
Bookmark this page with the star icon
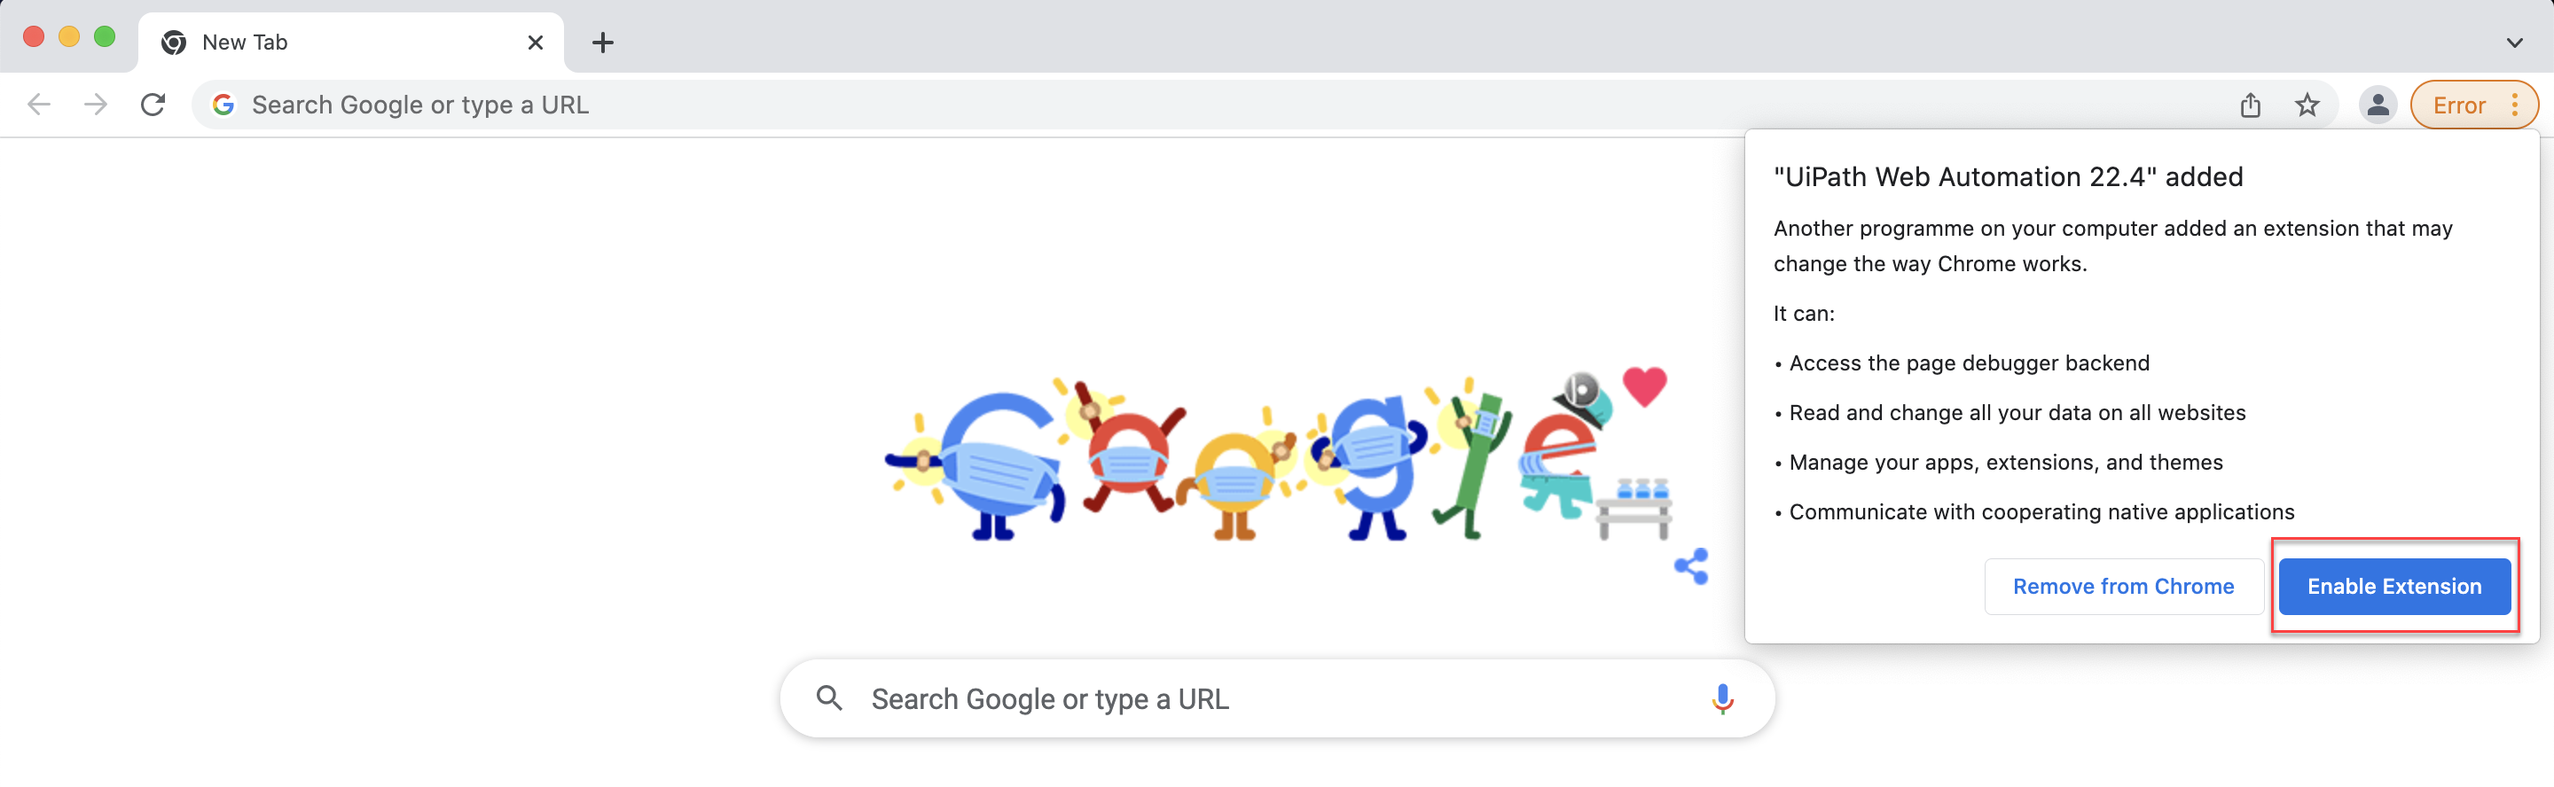pyautogui.click(x=2308, y=104)
